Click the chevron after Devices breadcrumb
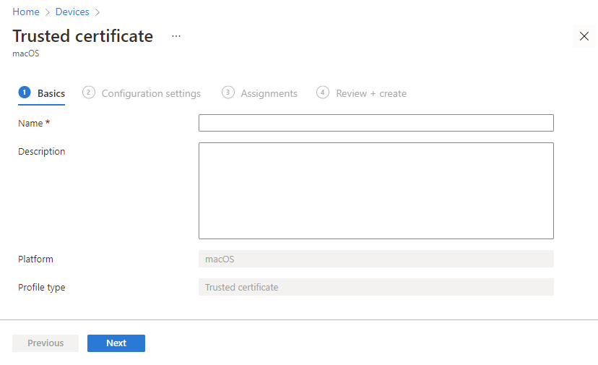Image resolution: width=598 pixels, height=365 pixels. (97, 12)
